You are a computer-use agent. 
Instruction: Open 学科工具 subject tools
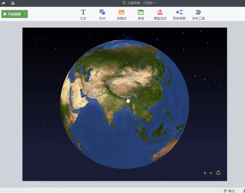point(198,14)
